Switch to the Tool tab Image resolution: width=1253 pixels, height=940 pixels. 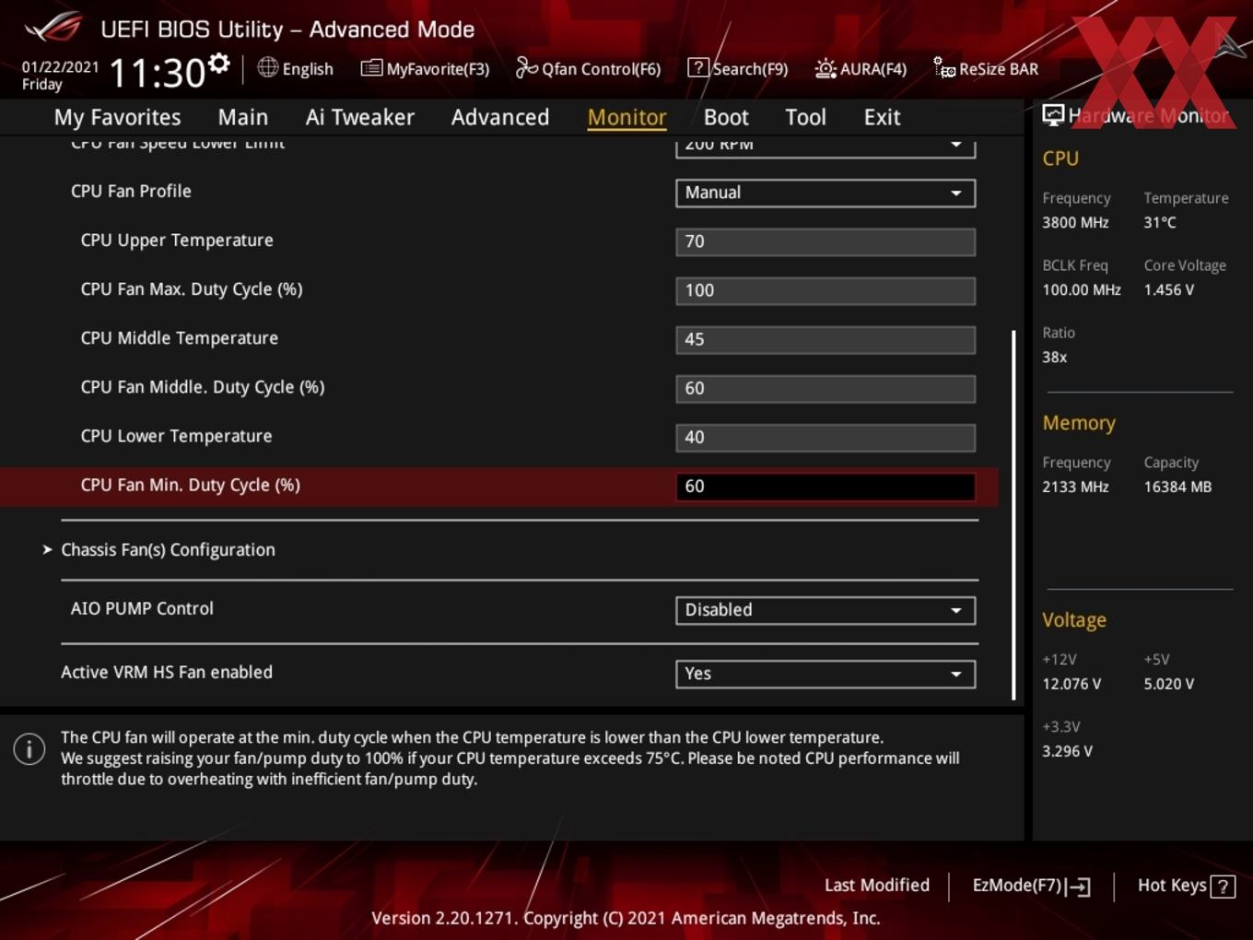tap(805, 117)
